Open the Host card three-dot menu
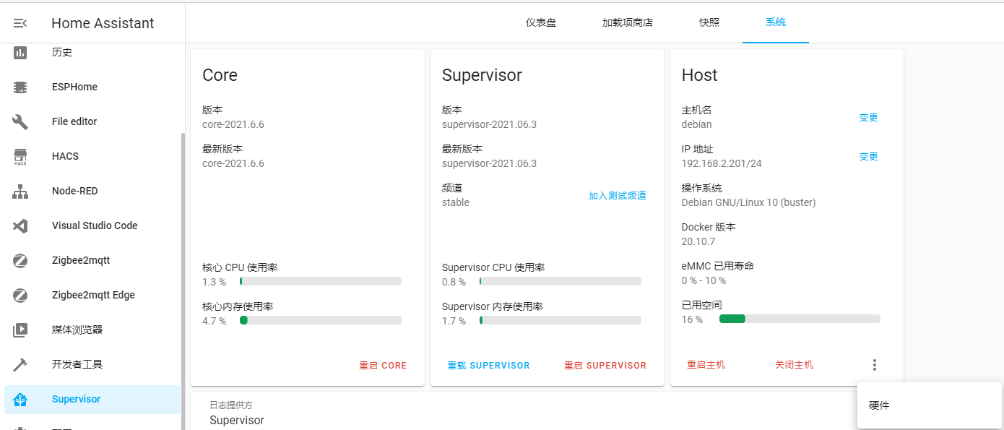The width and height of the screenshot is (1004, 430). coord(875,365)
